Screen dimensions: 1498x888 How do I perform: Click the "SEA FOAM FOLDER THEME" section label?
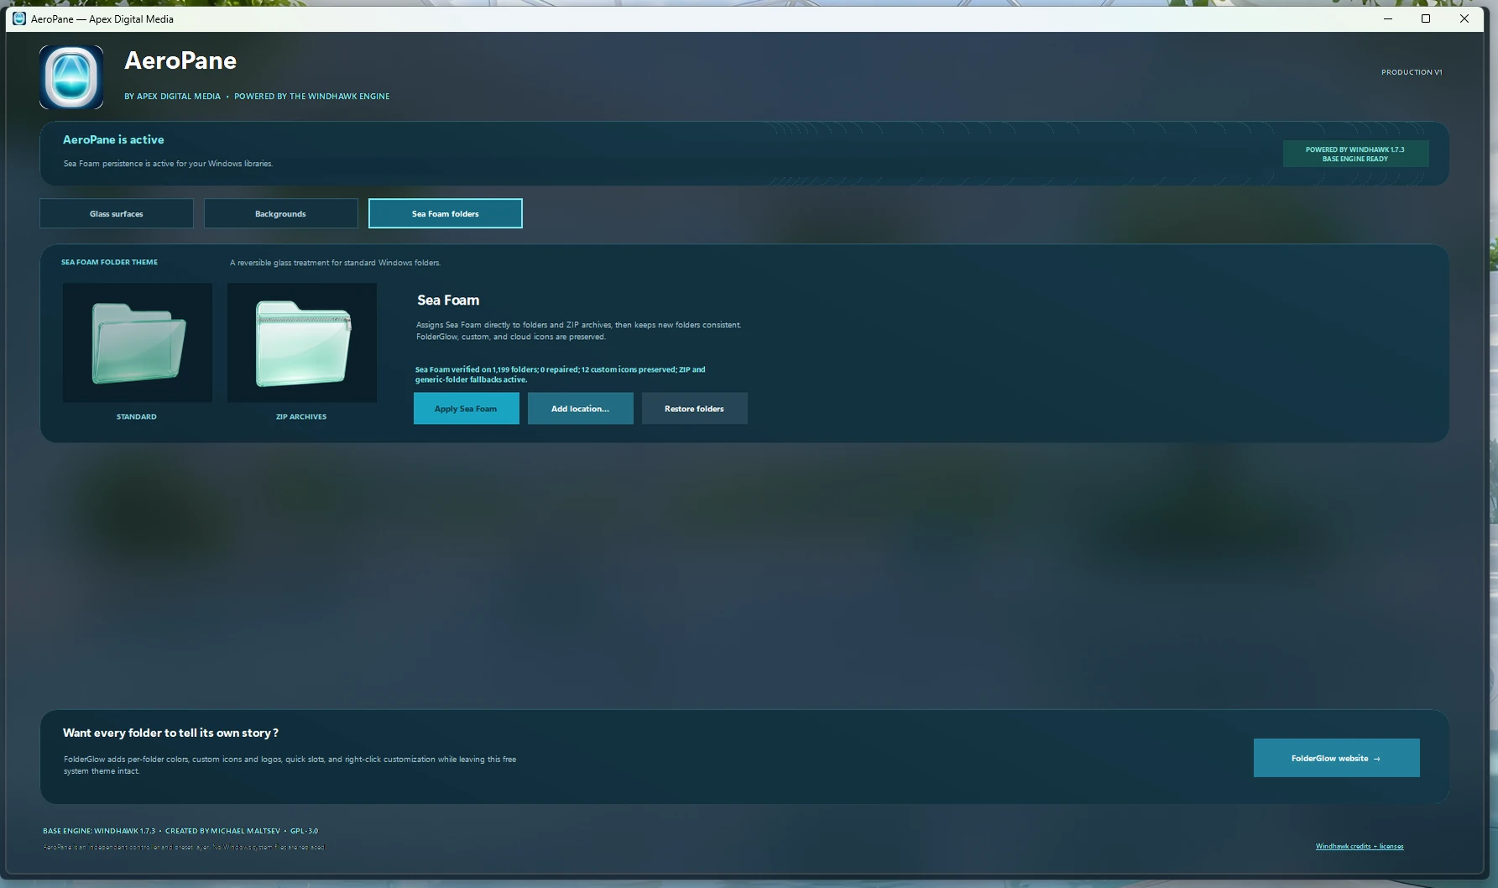109,262
